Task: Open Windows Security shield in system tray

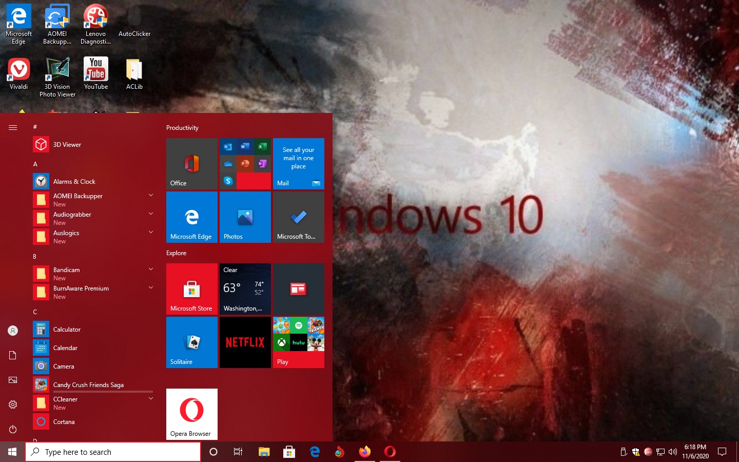Action: 636,452
